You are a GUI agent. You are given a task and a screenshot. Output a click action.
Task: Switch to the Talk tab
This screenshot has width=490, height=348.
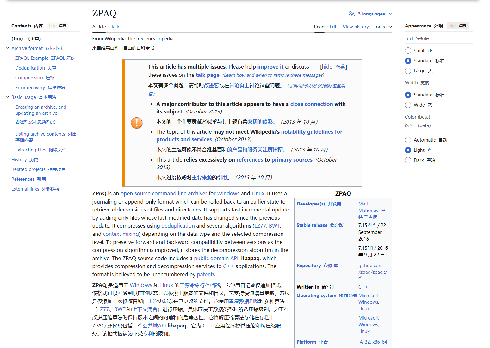point(115,27)
